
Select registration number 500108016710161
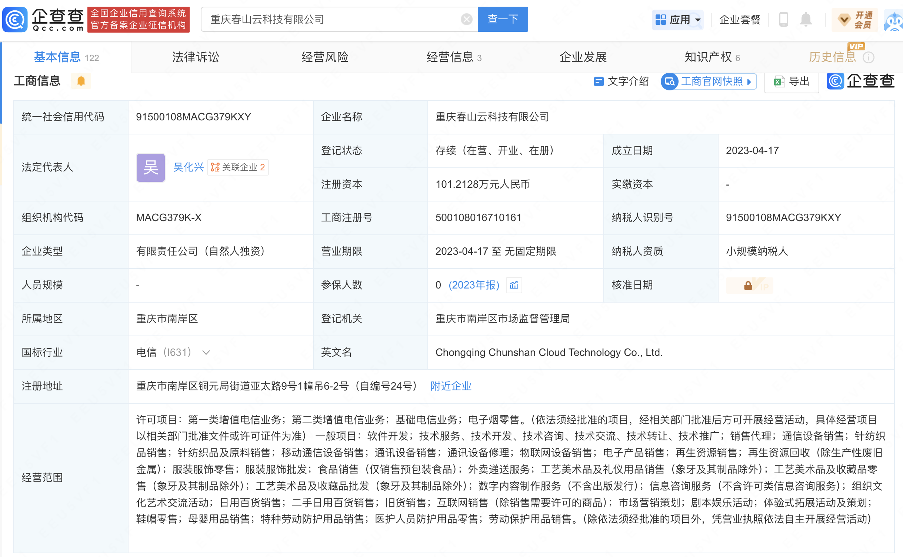[x=478, y=218]
